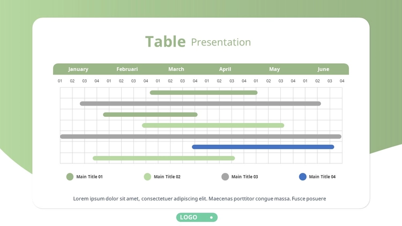Click the May month header

(274, 69)
